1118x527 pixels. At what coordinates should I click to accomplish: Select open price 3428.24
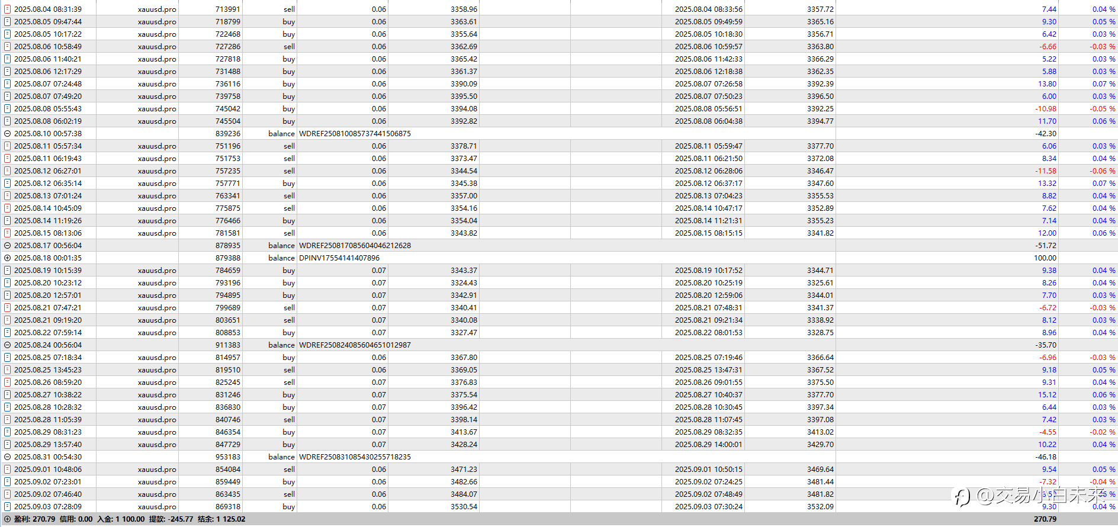(464, 444)
